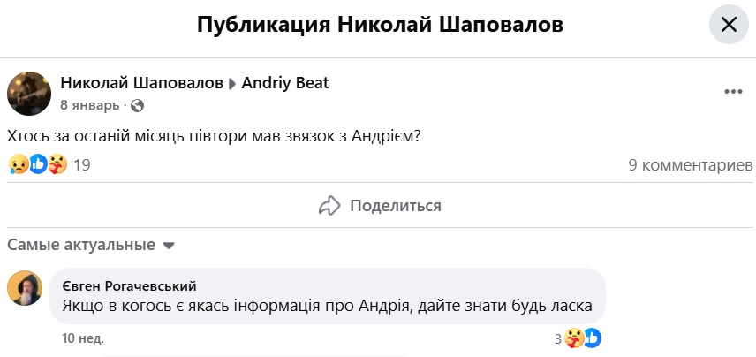This screenshot has width=756, height=357.
Task: Click Євген Рогачевський's comment avatar
Action: [25, 288]
